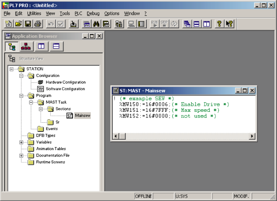Open the Window menu

(132, 13)
